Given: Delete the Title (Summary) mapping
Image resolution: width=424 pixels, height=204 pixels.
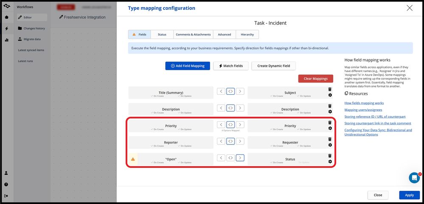Looking at the screenshot, I should [330, 89].
